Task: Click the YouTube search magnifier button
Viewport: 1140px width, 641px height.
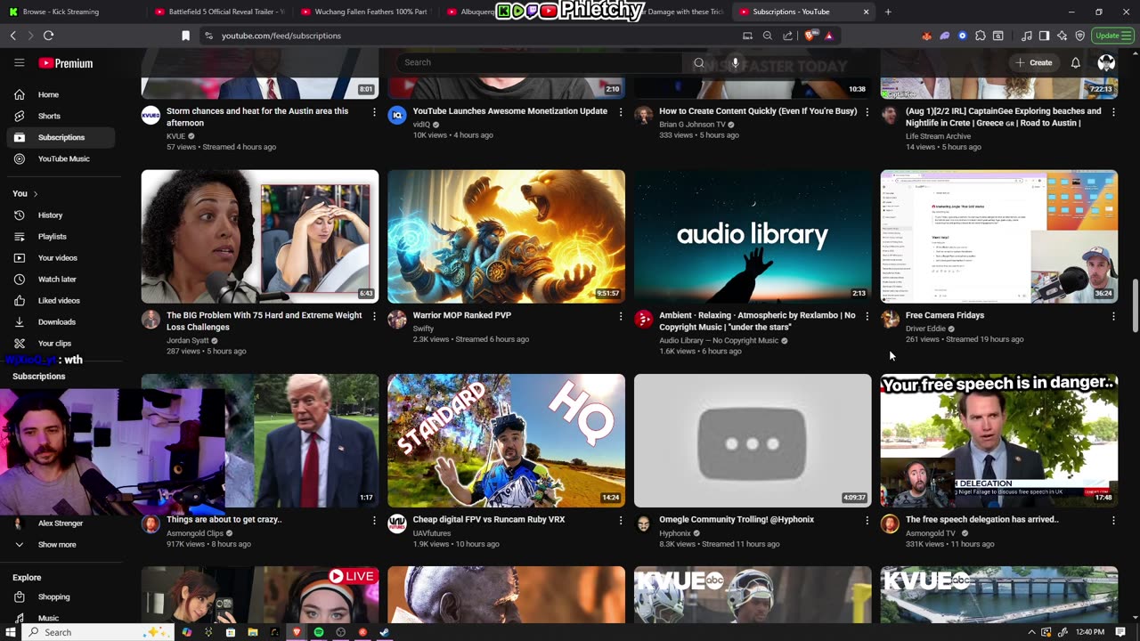Action: pos(699,62)
